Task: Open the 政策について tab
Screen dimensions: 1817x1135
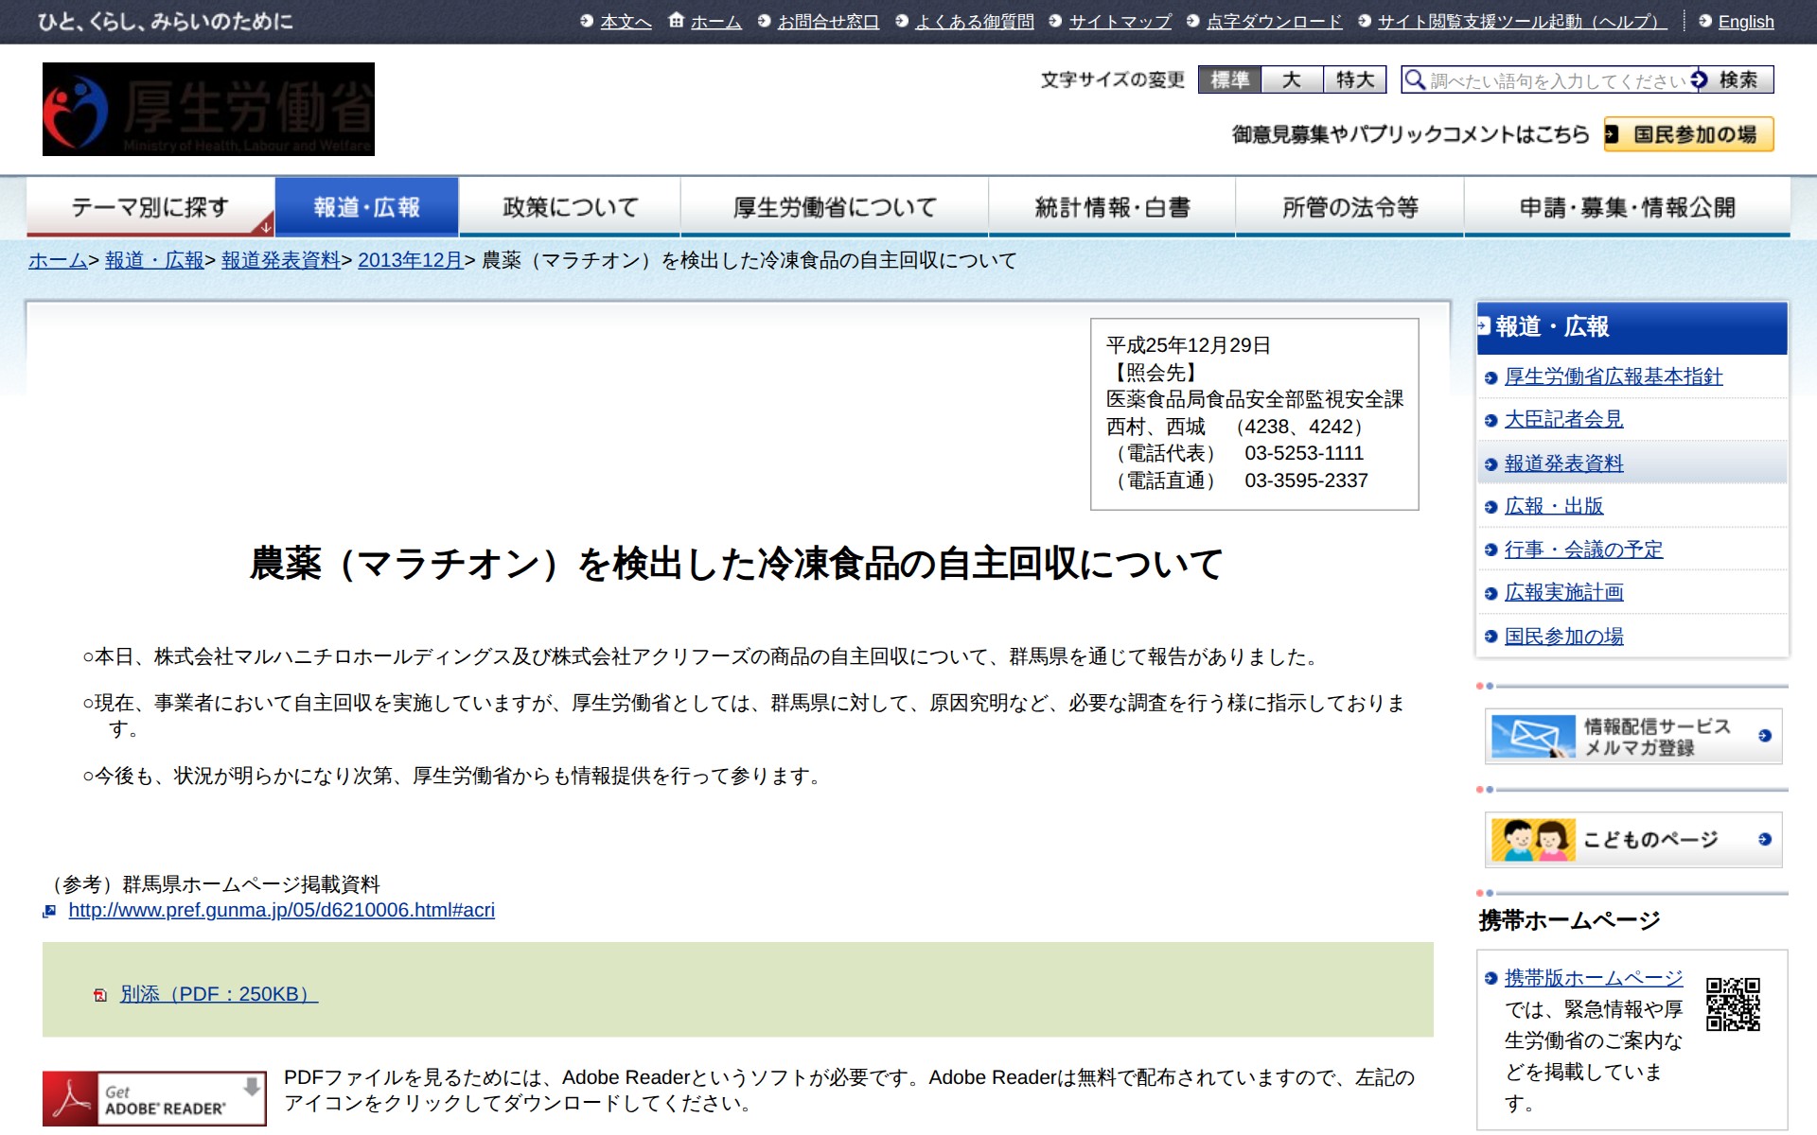Action: tap(570, 207)
